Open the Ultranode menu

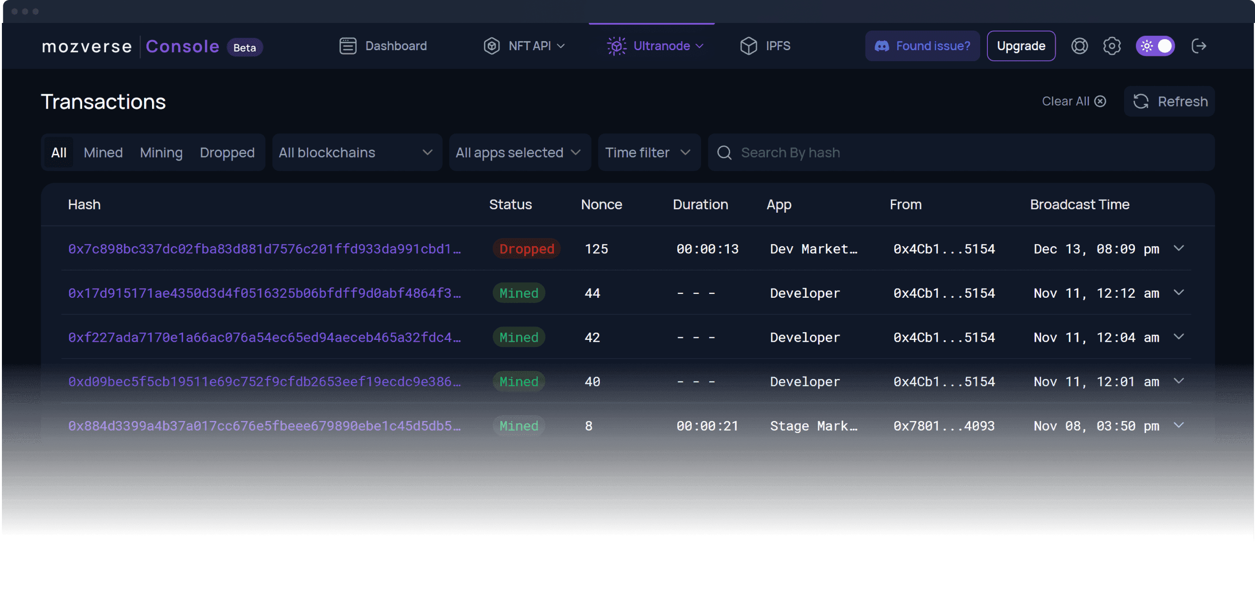click(655, 46)
